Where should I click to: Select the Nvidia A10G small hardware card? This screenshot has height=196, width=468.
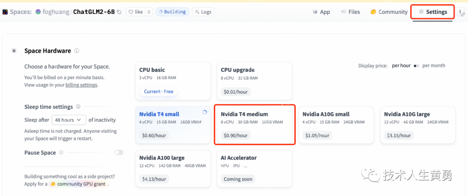(336, 124)
